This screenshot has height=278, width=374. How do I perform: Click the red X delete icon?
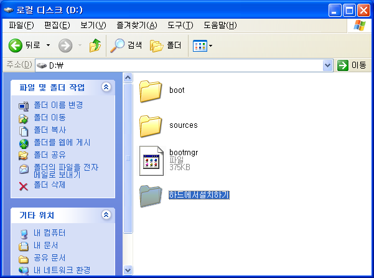24,186
